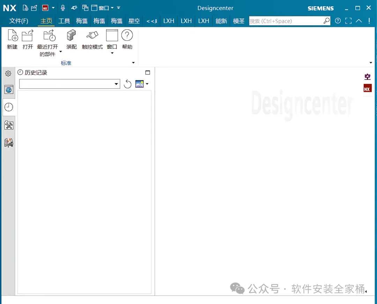377x304 pixels.
Task: Click the overlapping windows switch icon
Action: [85, 8]
